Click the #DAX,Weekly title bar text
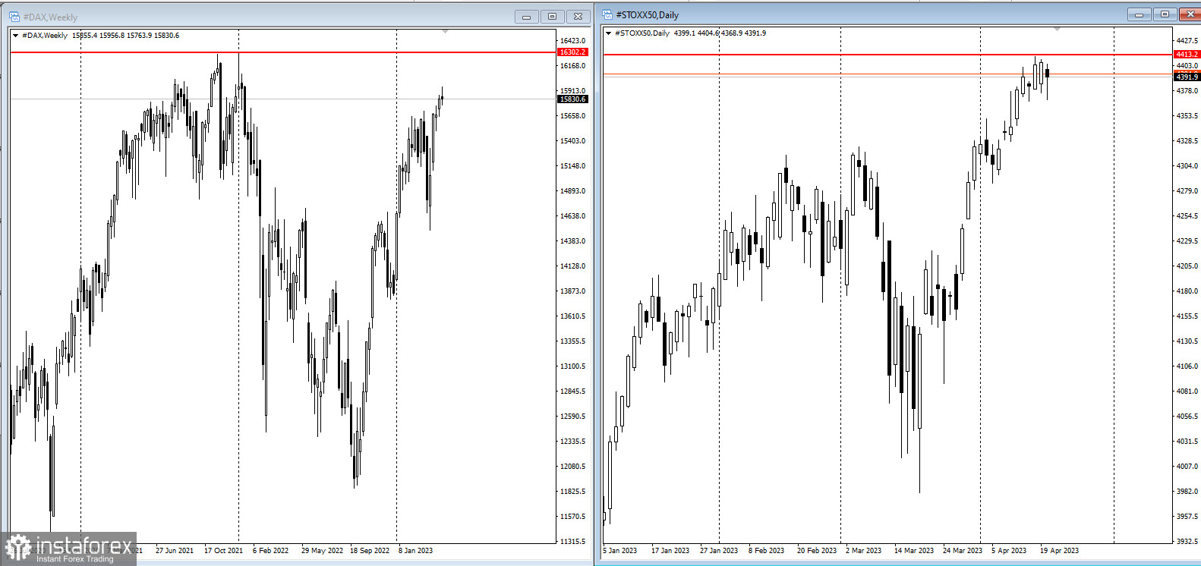Screen dimensions: 1201x566 [50, 17]
